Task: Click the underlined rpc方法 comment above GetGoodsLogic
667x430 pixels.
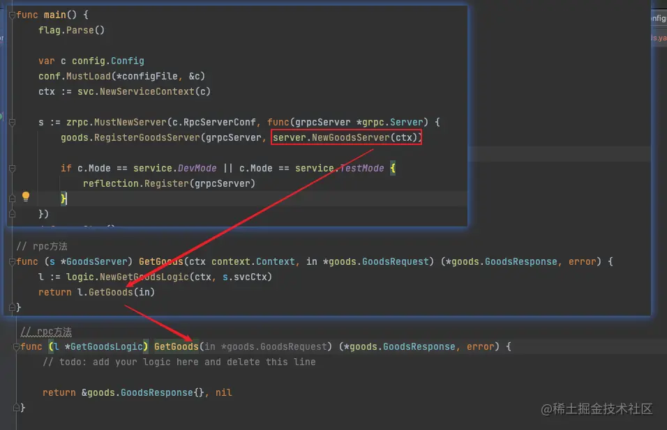Action: click(46, 332)
